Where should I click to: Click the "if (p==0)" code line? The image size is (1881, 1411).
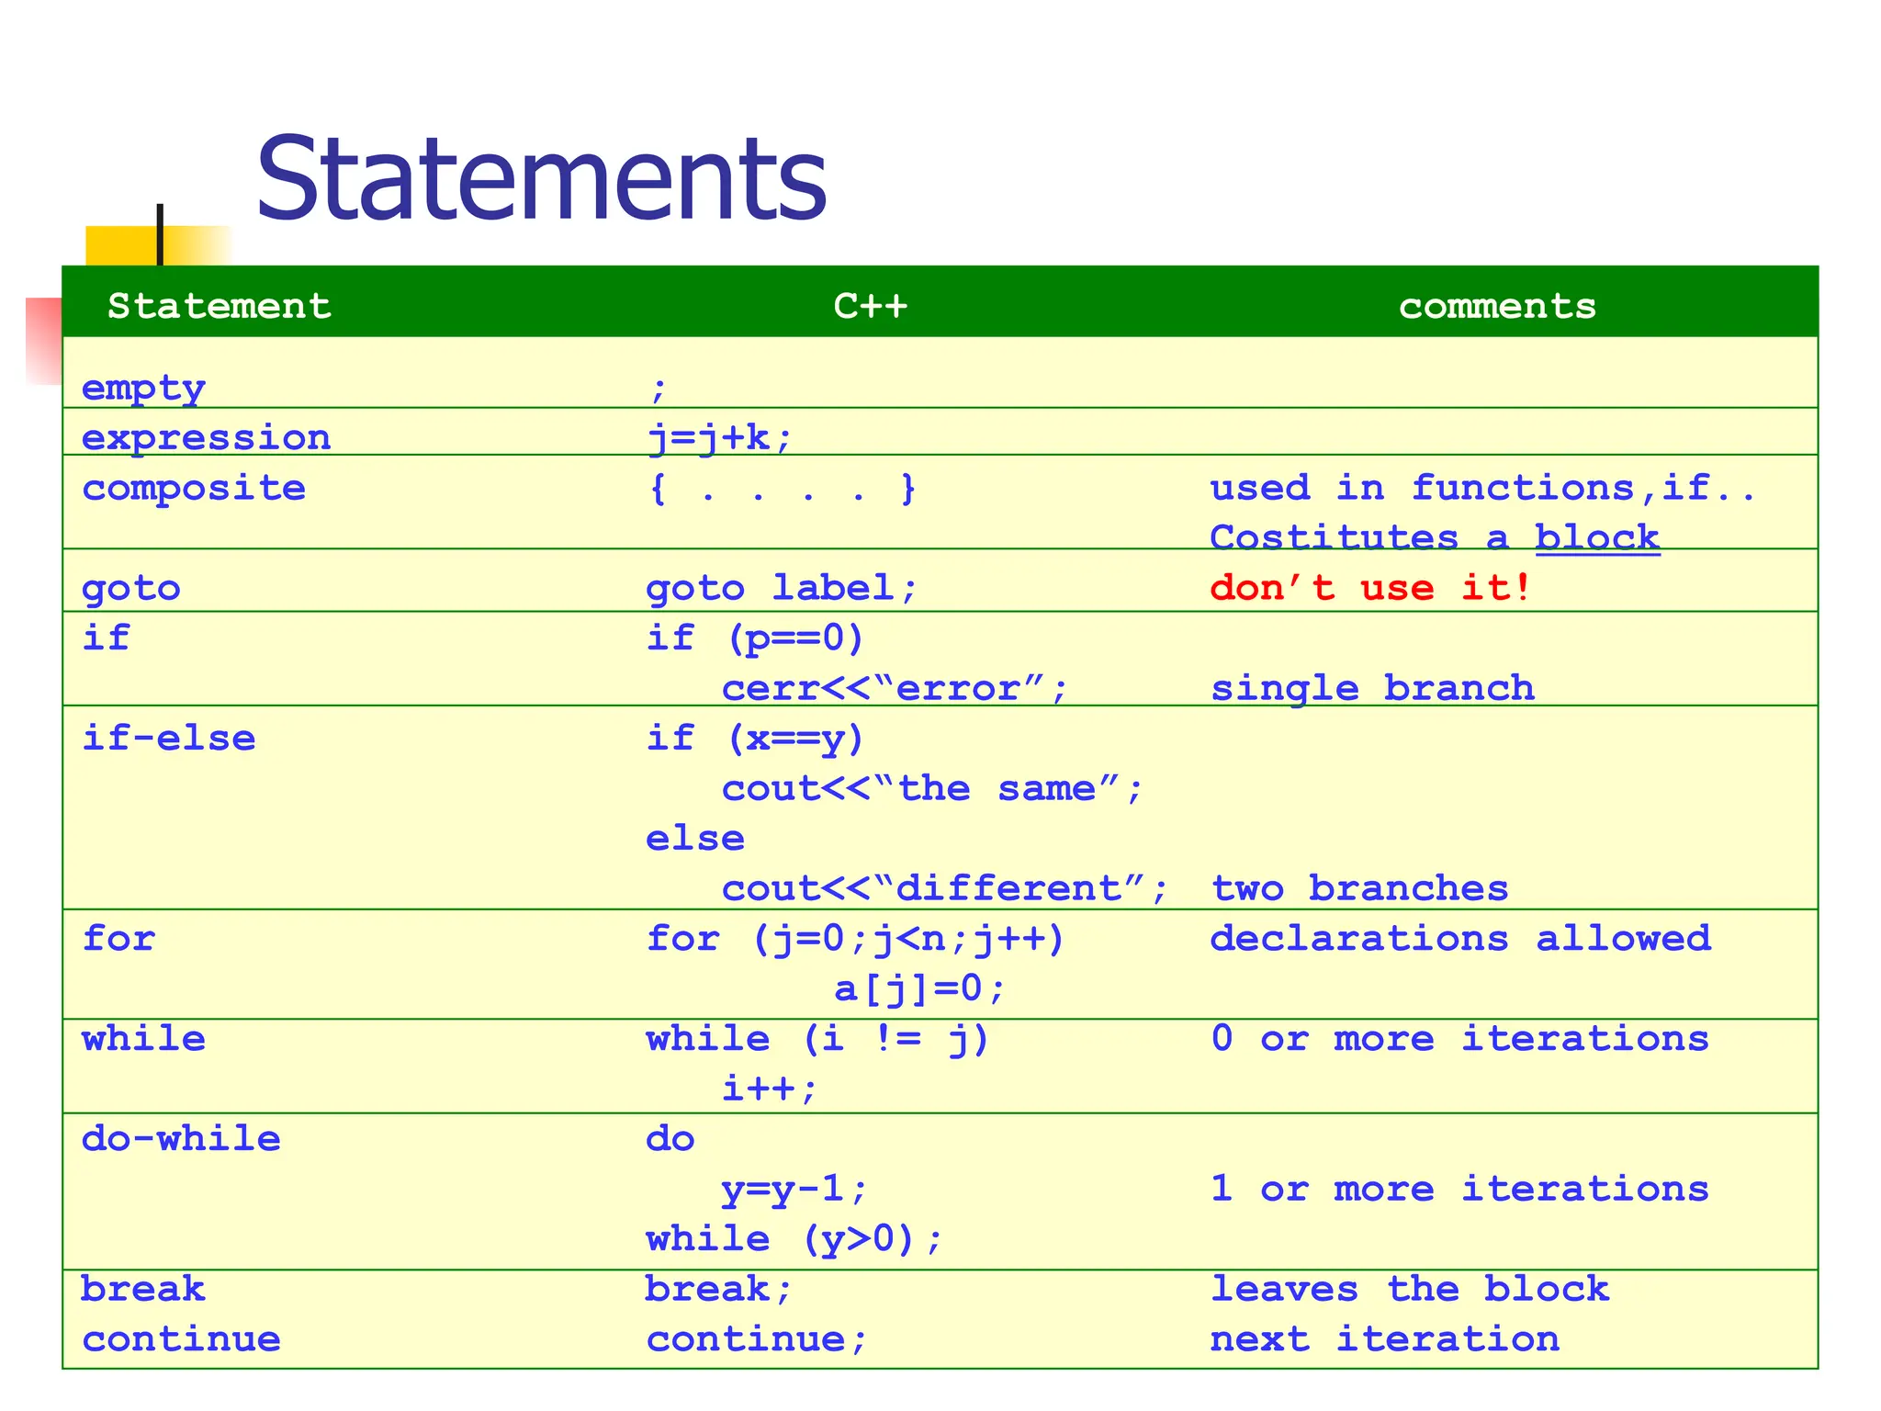pos(756,638)
